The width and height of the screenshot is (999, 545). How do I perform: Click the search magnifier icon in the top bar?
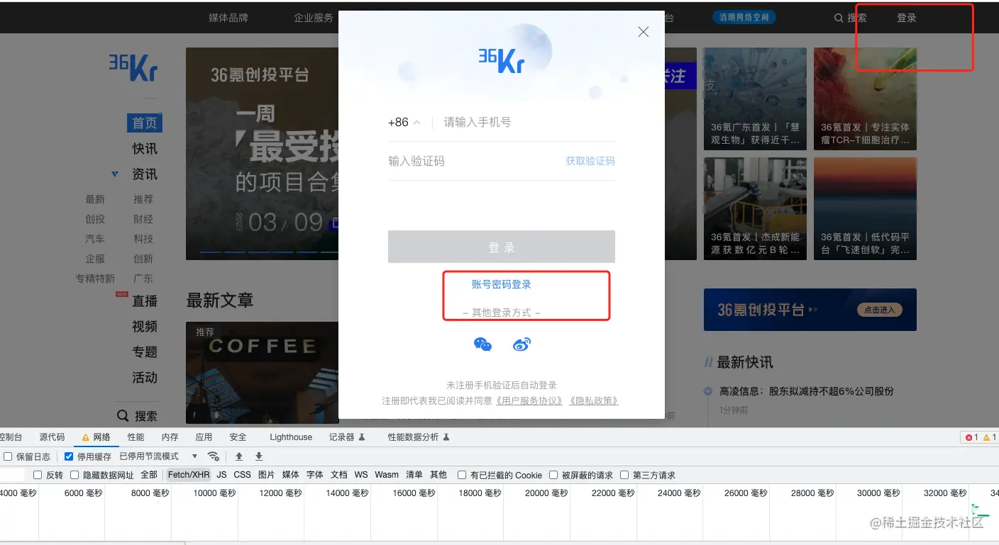point(838,18)
